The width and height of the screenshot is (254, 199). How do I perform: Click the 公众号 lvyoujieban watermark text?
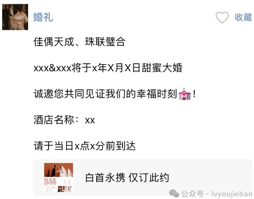pyautogui.click(x=217, y=194)
